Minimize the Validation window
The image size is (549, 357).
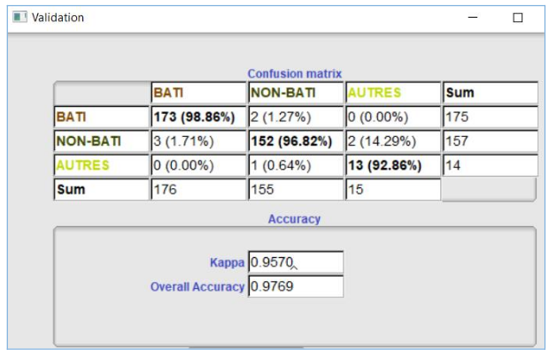[475, 18]
